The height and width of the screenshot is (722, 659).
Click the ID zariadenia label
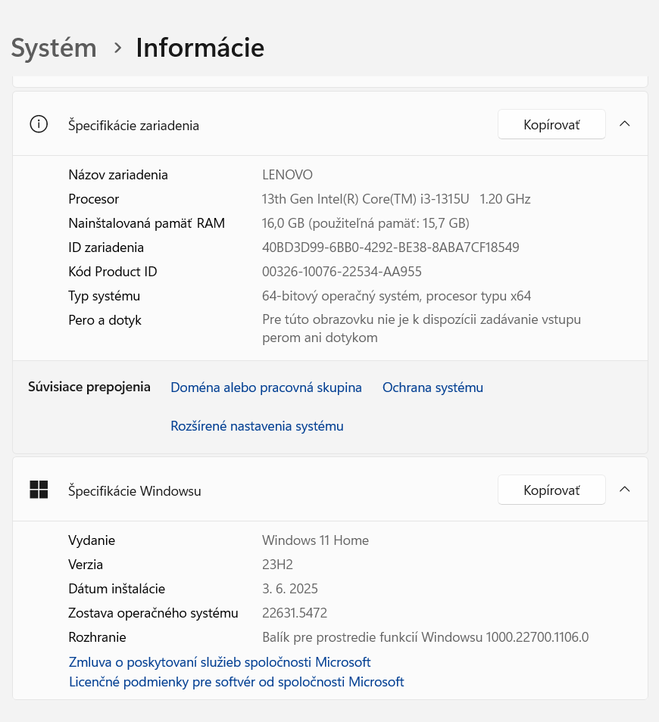(106, 247)
